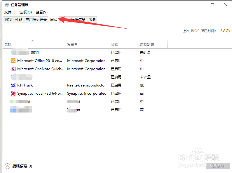Switch to the 服务 tab
This screenshot has width=232, height=173.
(x=92, y=20)
